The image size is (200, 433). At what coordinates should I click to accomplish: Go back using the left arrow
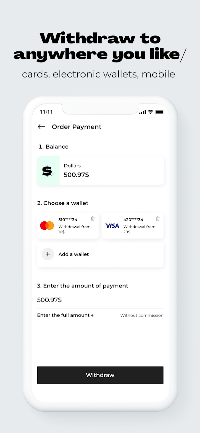[41, 127]
